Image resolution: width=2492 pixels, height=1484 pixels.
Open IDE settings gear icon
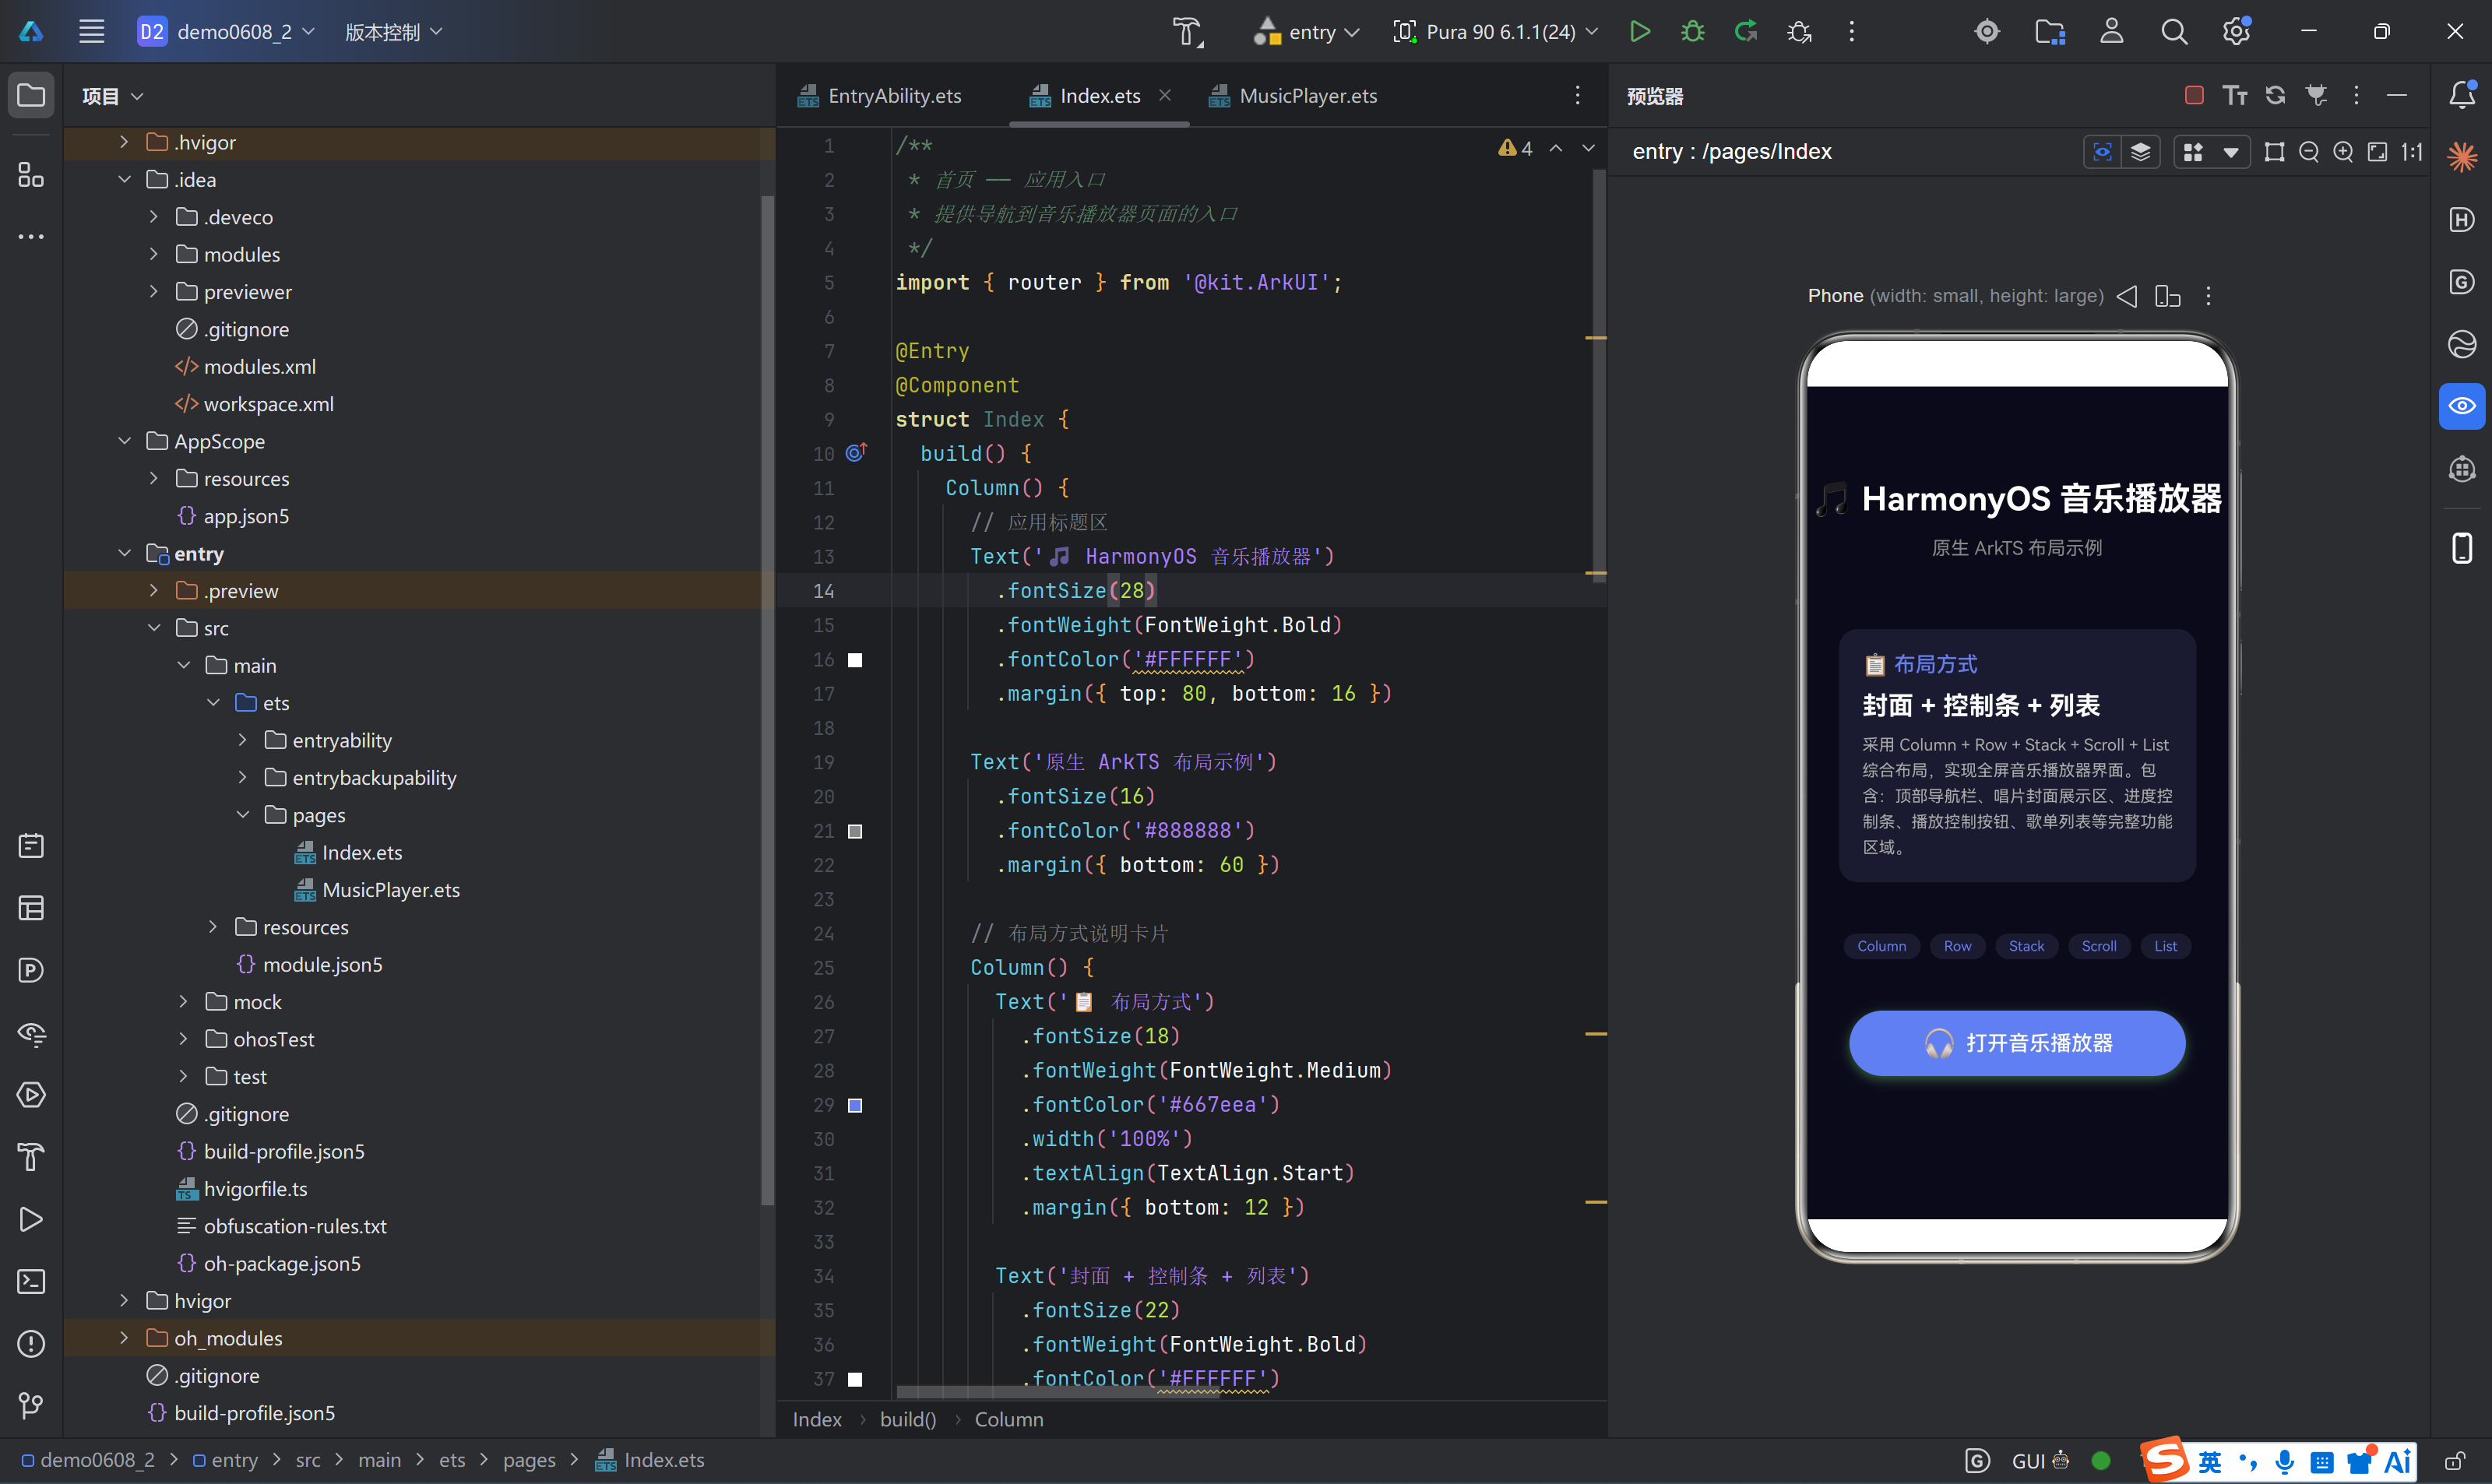coord(2237,32)
